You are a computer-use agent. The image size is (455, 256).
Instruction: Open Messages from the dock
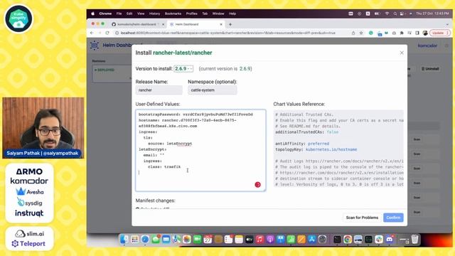pos(156,240)
